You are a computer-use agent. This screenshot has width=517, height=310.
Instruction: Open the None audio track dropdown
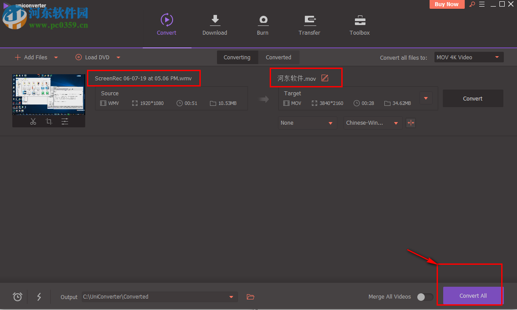coord(307,123)
